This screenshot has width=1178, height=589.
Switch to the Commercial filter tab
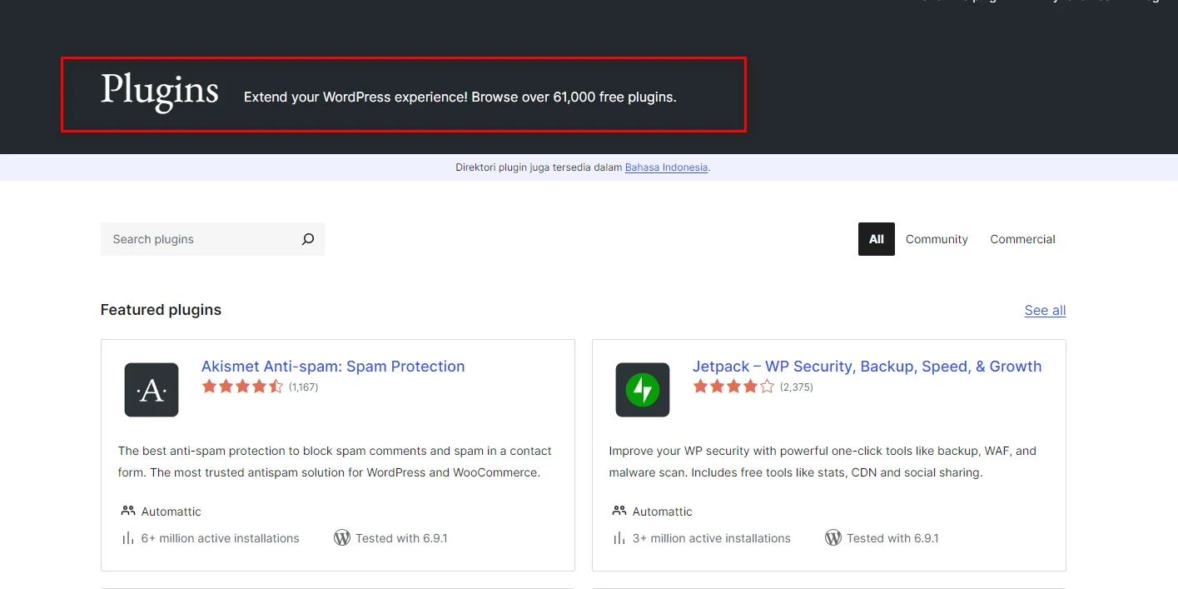pyautogui.click(x=1022, y=239)
